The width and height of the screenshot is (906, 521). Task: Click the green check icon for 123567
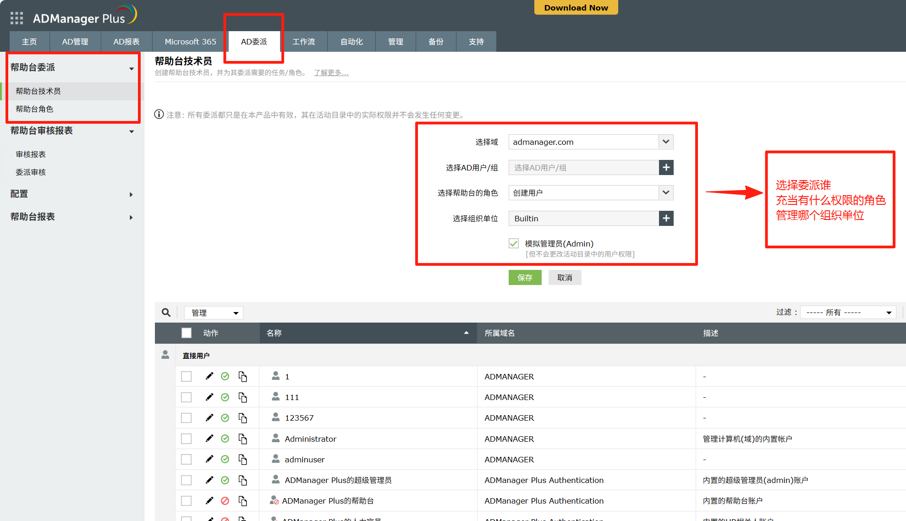pos(225,418)
